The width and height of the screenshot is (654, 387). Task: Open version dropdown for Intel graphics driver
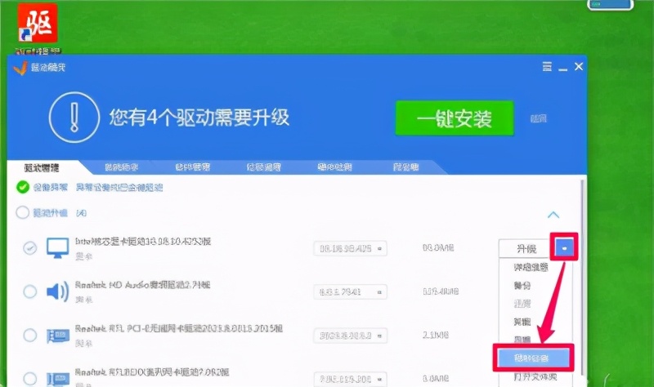350,248
